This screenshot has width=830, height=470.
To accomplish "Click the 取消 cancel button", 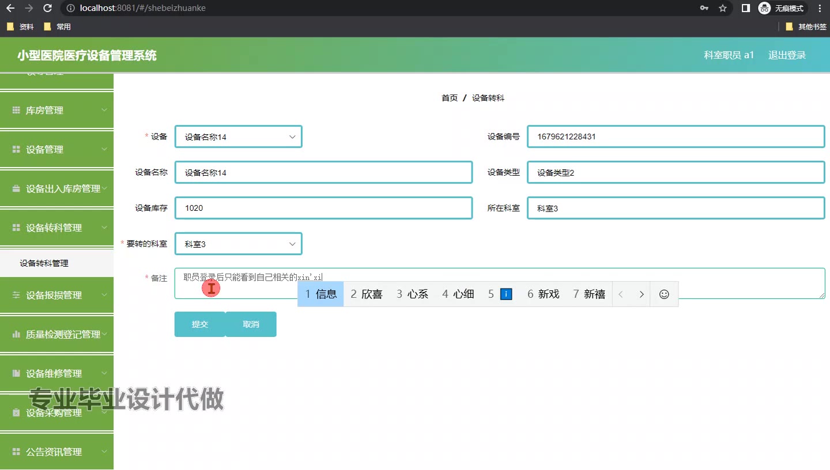I will click(251, 324).
